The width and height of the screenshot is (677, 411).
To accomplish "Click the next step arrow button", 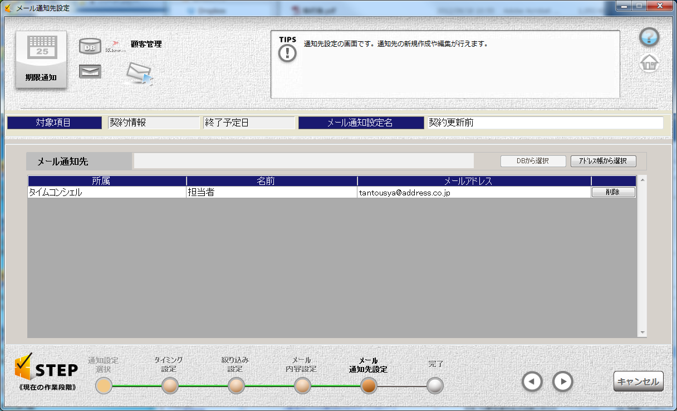I will 563,381.
